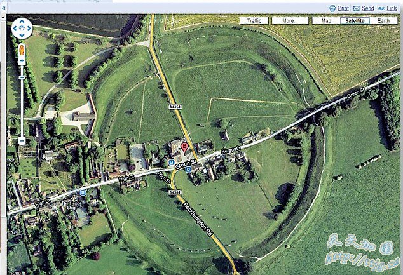Screen dimensions: 403x275
Task: Select the Street View pegman icon
Action: pos(22,50)
